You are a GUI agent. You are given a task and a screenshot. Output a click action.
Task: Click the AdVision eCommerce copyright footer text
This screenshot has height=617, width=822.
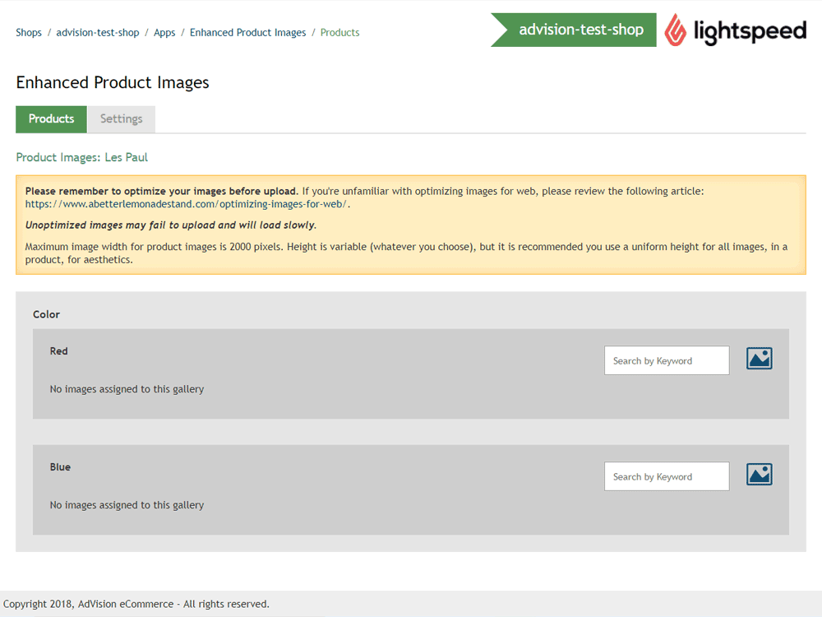click(x=136, y=604)
